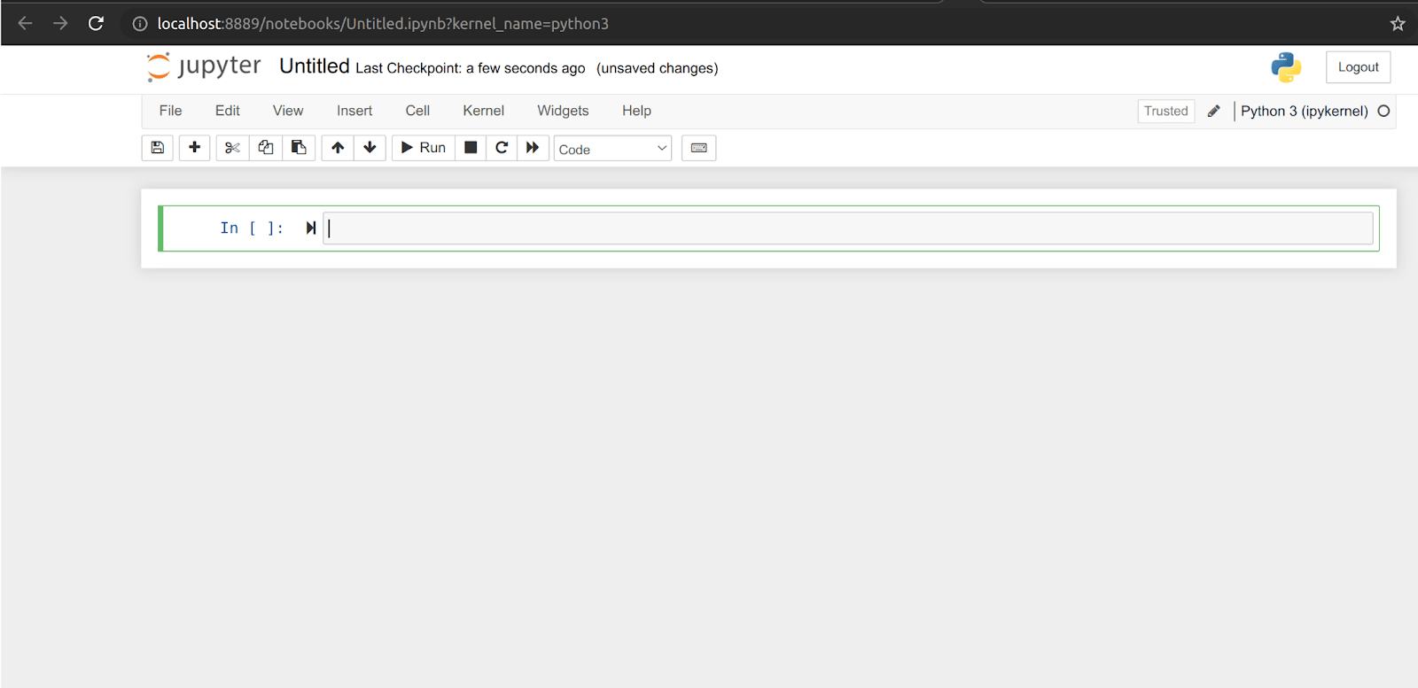Image resolution: width=1418 pixels, height=688 pixels.
Task: View site information icon in address bar
Action: 140,24
